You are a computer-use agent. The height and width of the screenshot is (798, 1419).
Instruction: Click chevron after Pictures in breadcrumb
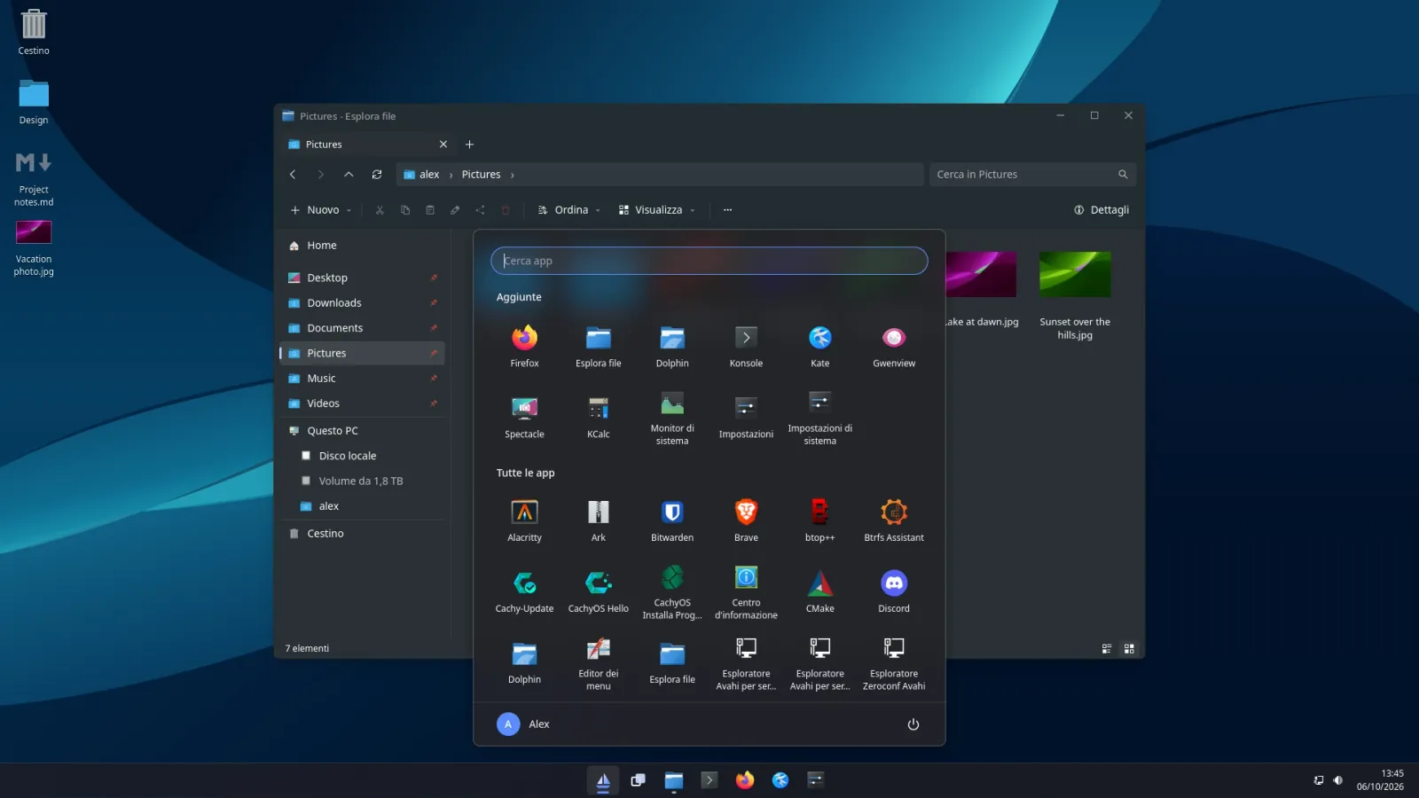[512, 175]
